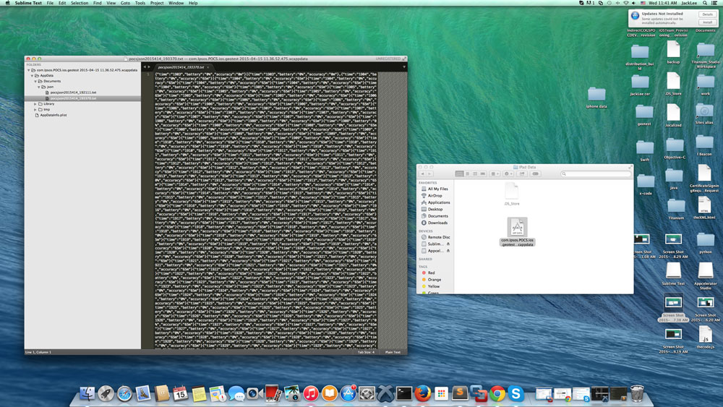The image size is (723, 407).
Task: Open Finder action gear dropdown
Action: (508, 173)
